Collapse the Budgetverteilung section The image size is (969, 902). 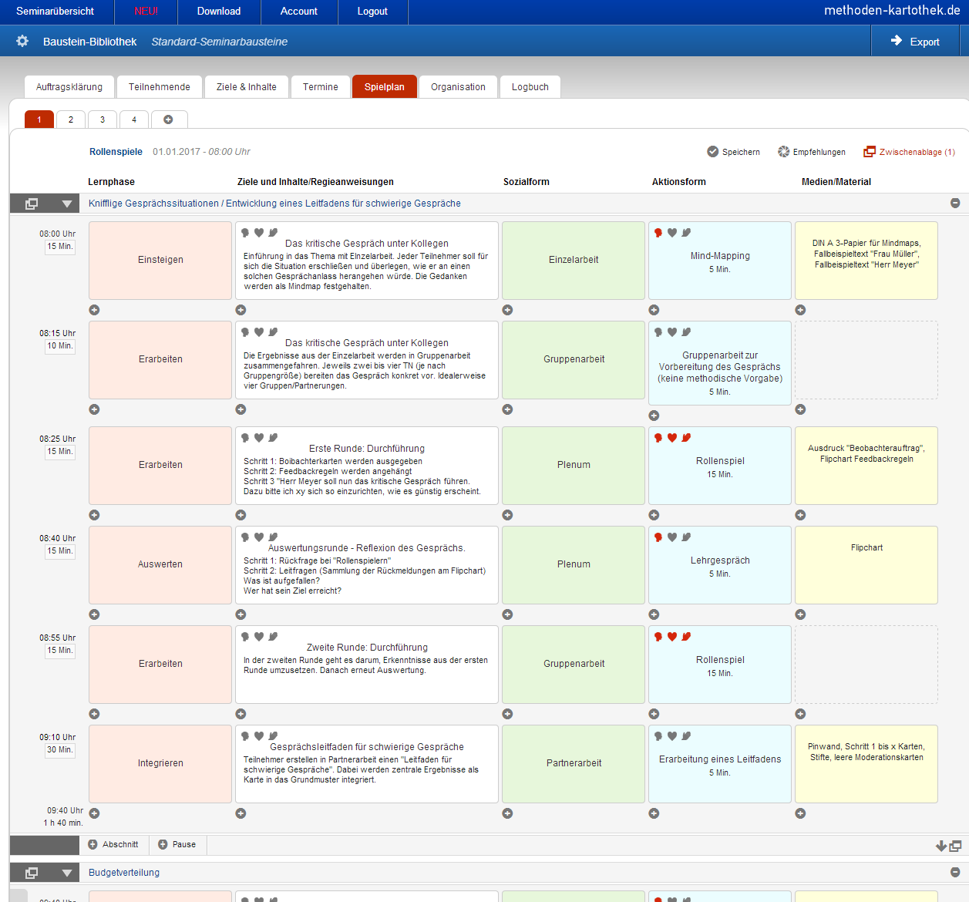click(x=955, y=872)
